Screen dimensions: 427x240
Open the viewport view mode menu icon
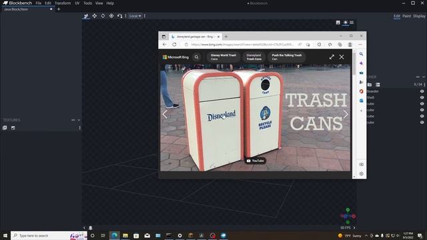point(352,23)
